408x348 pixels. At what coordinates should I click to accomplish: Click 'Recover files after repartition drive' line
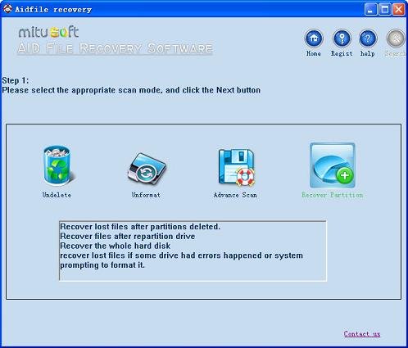click(128, 237)
